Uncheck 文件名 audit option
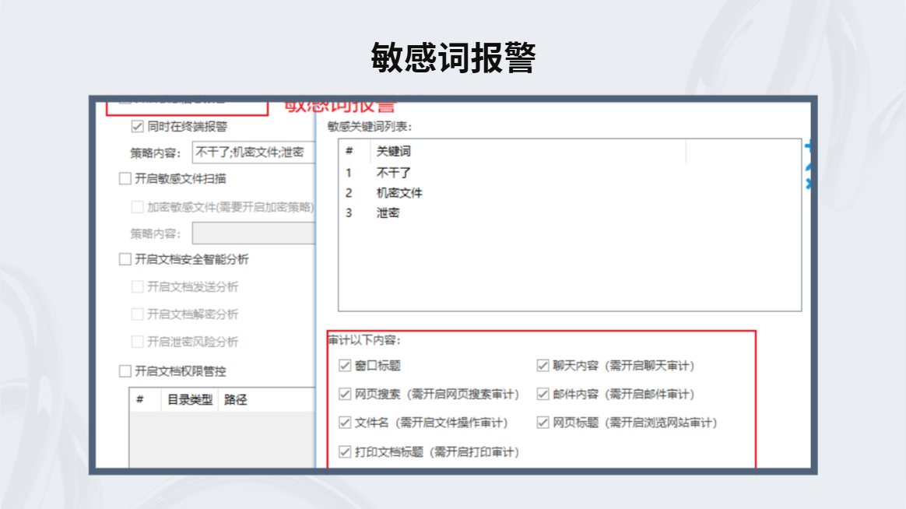 (x=345, y=423)
